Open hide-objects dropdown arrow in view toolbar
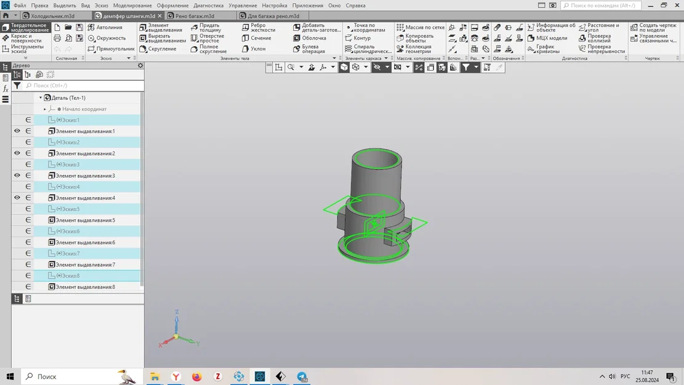 click(387, 67)
